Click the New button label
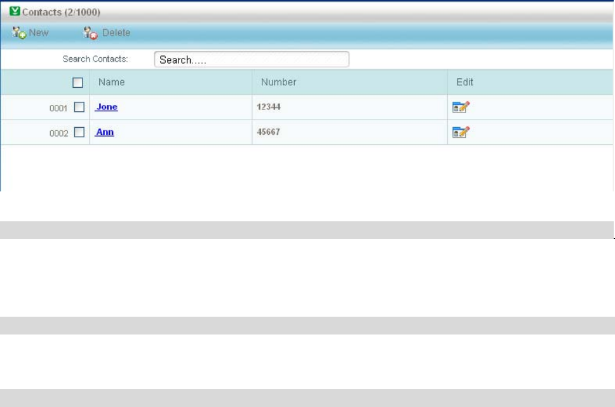The height and width of the screenshot is (407, 615). 38,32
